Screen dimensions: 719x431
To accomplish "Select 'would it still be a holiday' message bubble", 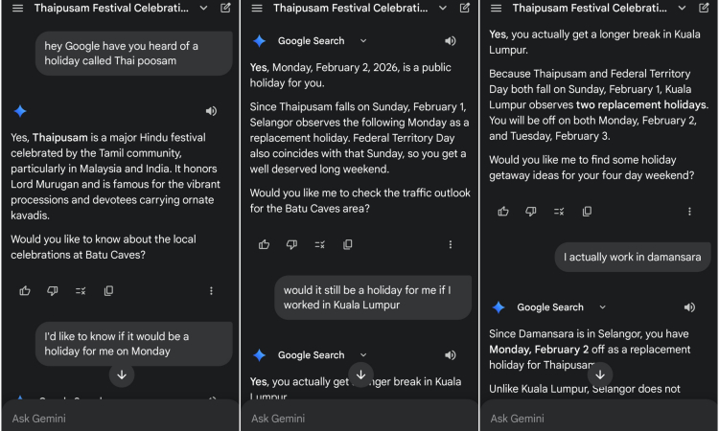I will (x=373, y=297).
